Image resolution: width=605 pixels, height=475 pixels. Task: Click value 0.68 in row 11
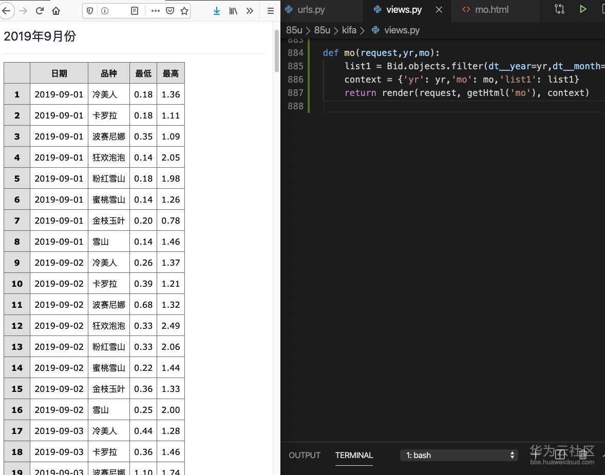pos(143,305)
